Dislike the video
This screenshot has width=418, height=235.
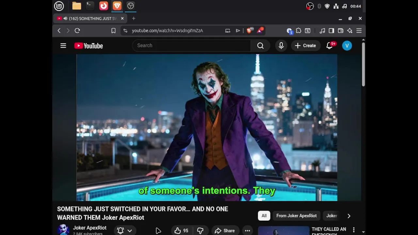[201, 231]
